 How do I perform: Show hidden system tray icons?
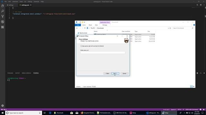[184, 113]
